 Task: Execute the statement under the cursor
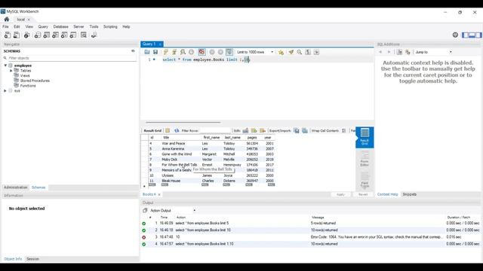point(174,52)
